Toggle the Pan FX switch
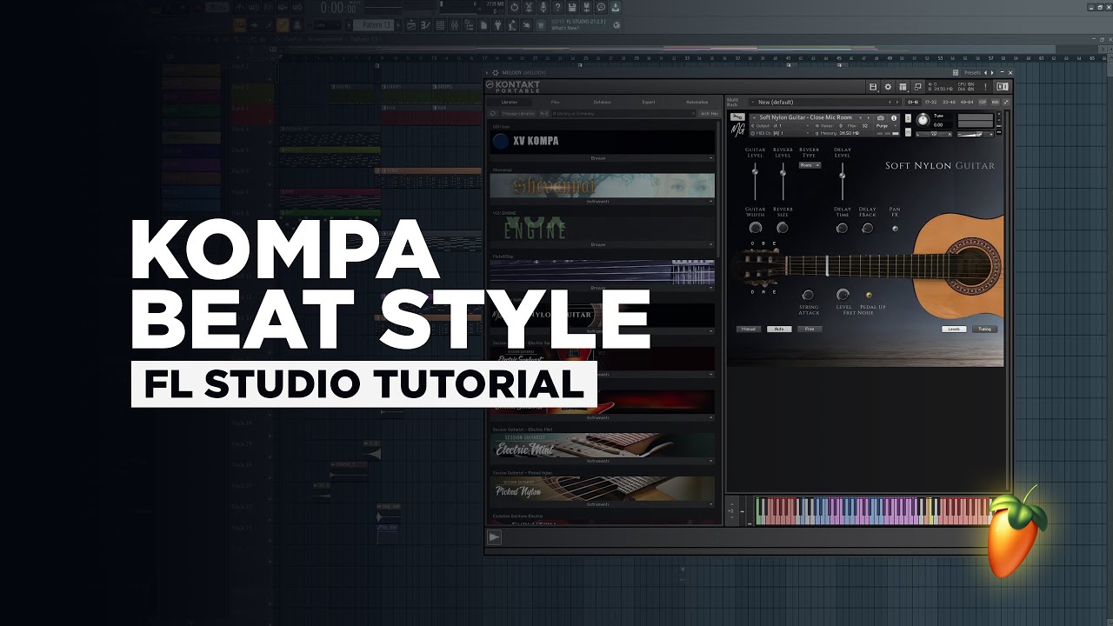1113x626 pixels. point(895,229)
